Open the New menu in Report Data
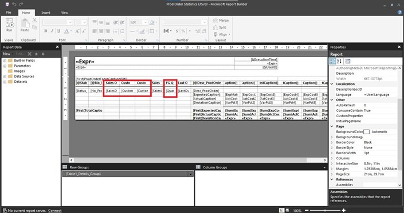The width and height of the screenshot is (404, 213). coord(7,54)
